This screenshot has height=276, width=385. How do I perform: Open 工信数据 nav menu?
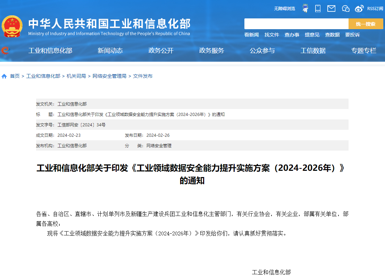(313, 51)
